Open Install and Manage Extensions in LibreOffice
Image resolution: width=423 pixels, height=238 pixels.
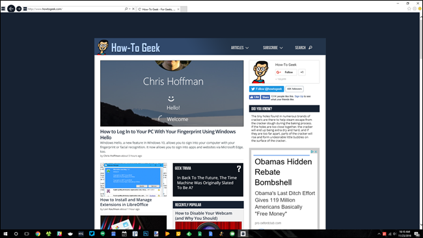coord(126,202)
